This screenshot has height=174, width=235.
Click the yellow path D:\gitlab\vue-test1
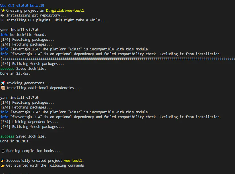(x=65, y=11)
